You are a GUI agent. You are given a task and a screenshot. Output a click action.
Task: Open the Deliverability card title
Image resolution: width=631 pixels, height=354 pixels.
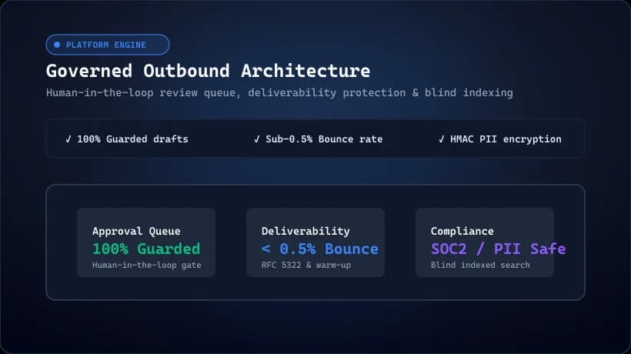[305, 232]
